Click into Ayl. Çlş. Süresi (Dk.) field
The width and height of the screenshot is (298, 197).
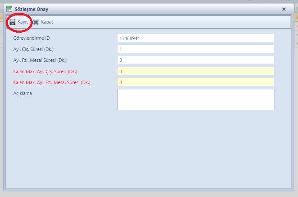click(195, 49)
